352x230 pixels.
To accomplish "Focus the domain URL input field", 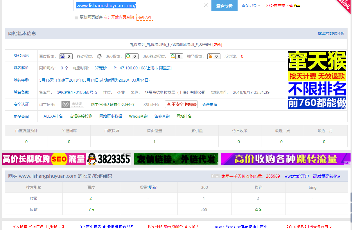I will [142, 6].
